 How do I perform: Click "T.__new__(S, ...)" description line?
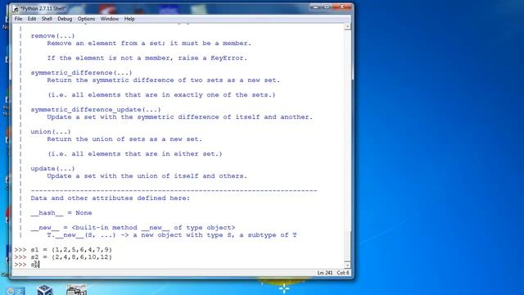[x=172, y=235]
